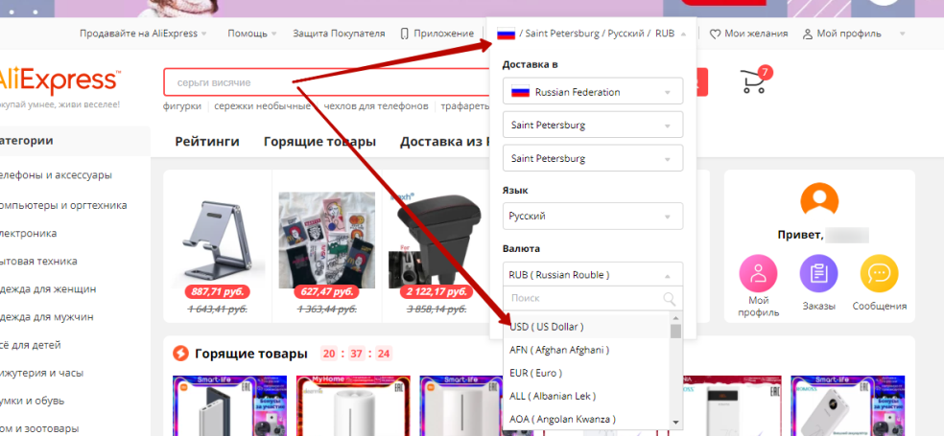Click person icon beside Мой профиль header
Screen dimensions: 944x436
(x=808, y=34)
